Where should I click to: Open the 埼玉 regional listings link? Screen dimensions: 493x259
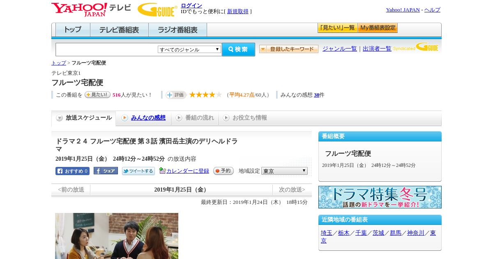[327, 233]
